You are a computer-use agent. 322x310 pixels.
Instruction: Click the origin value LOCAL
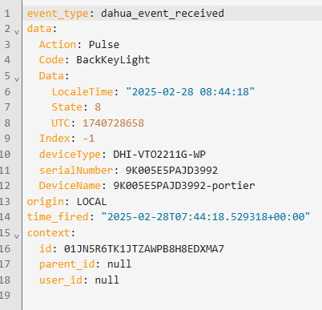tap(91, 202)
